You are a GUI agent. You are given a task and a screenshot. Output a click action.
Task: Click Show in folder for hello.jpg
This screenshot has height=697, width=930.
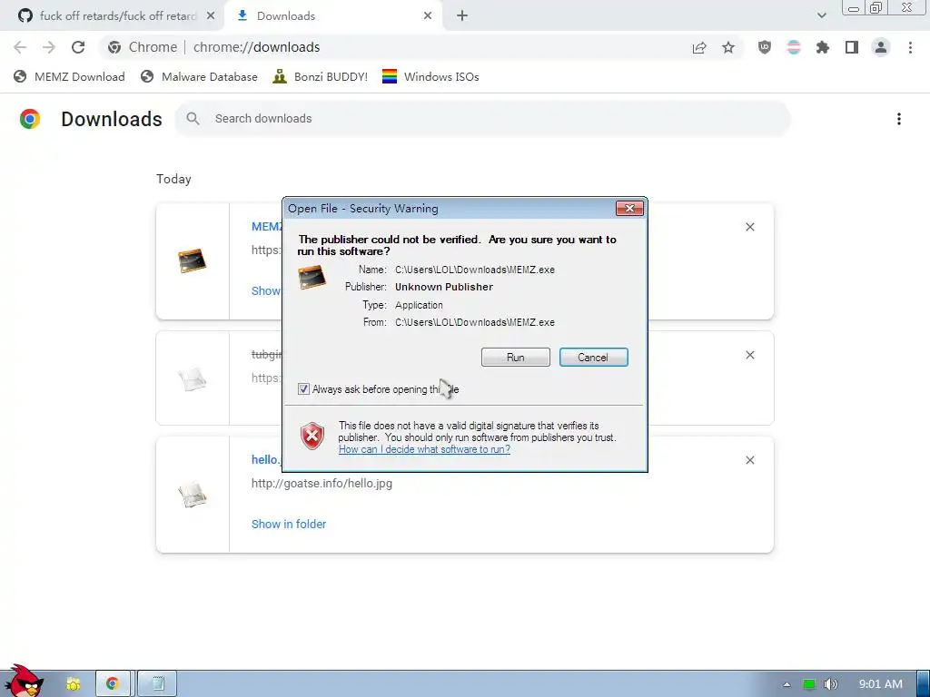click(289, 524)
